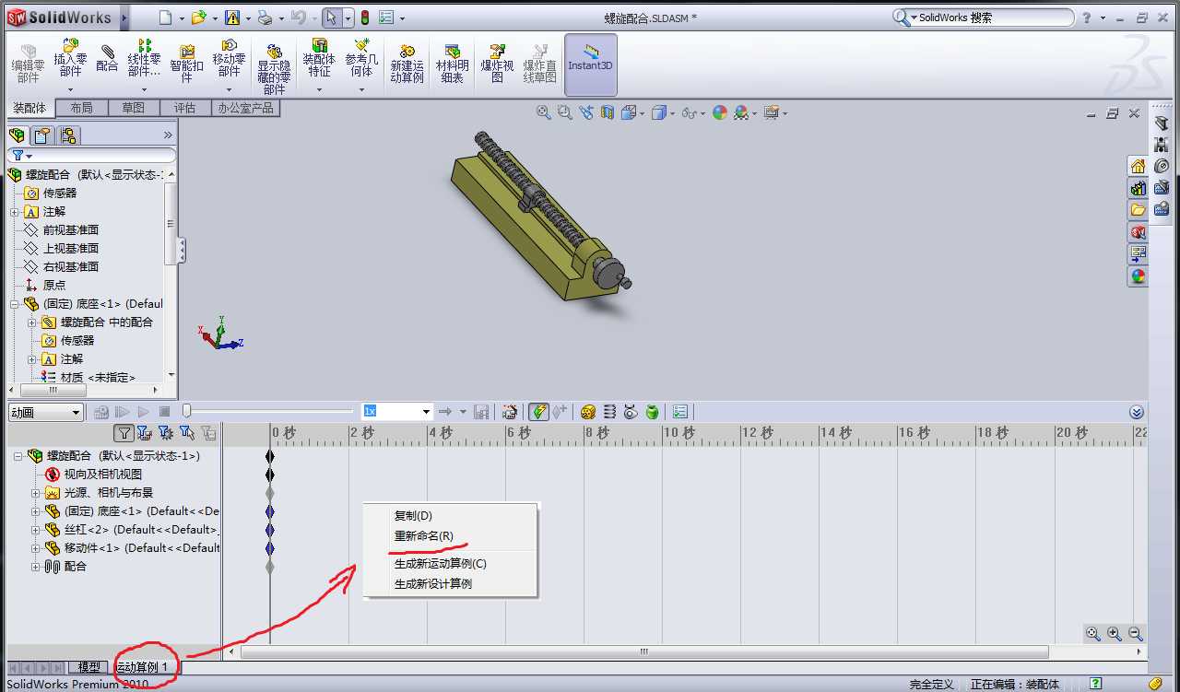
Task: Click the animation time slider handle
Action: click(186, 411)
